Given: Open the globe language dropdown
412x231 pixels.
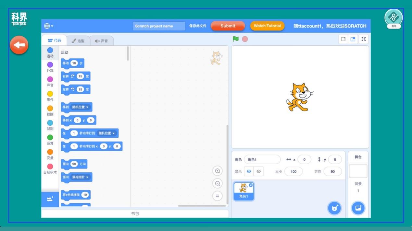Looking at the screenshot, I should point(49,26).
